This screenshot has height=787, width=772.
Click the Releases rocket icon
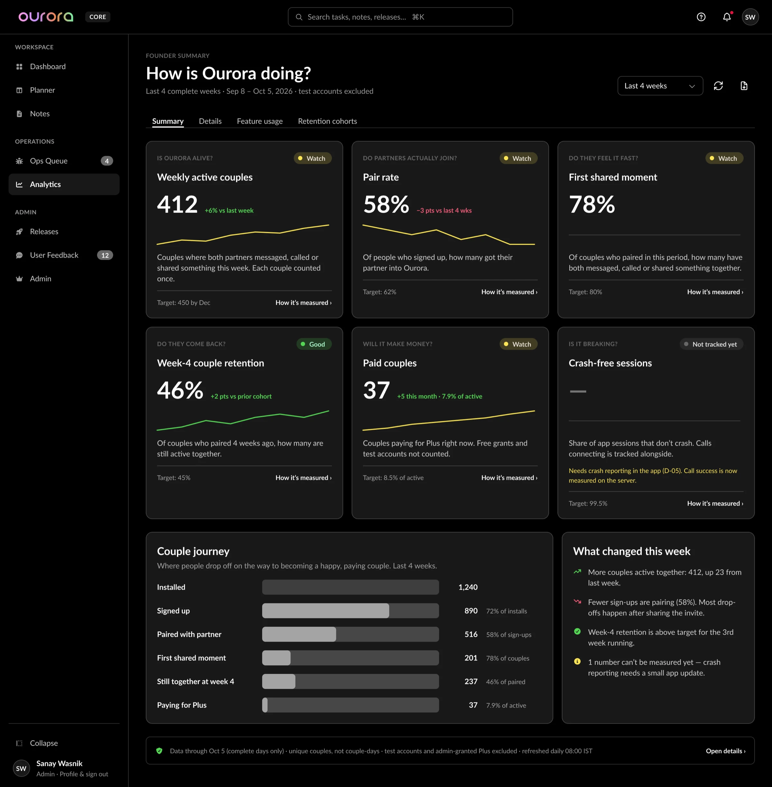click(x=19, y=231)
